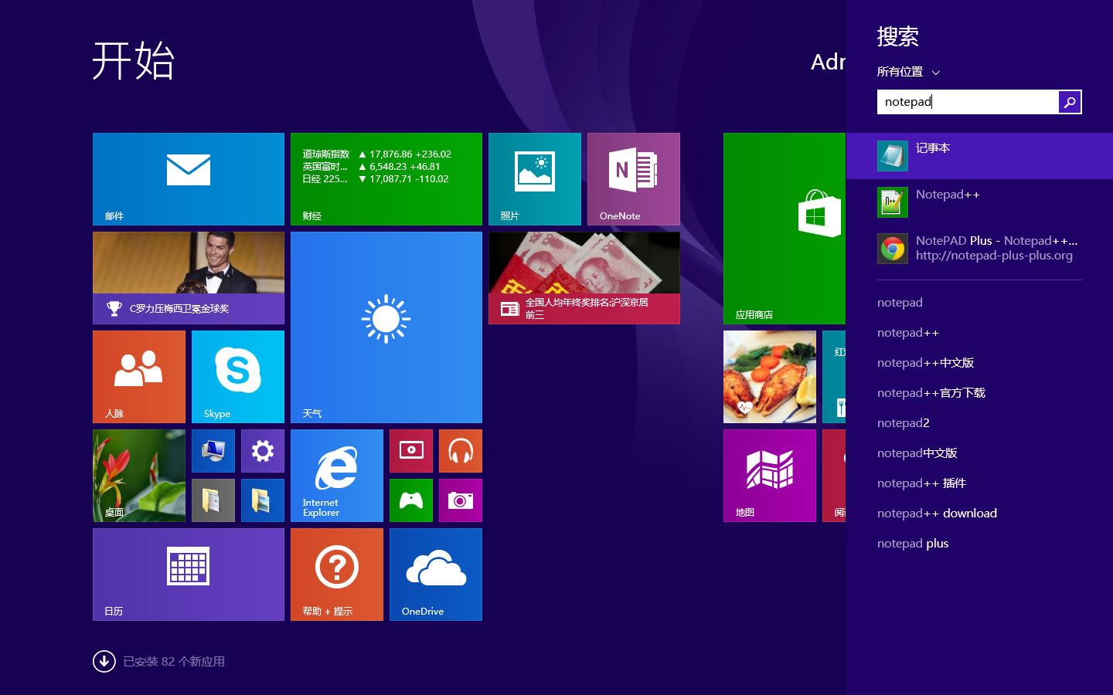Launch the OneNote tile
Image resolution: width=1113 pixels, height=695 pixels.
coord(634,179)
